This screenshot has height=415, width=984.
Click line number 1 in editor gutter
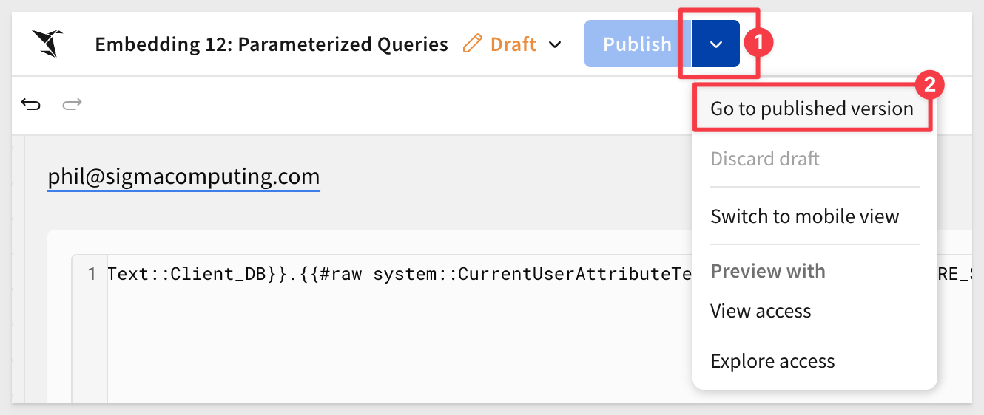tap(92, 275)
